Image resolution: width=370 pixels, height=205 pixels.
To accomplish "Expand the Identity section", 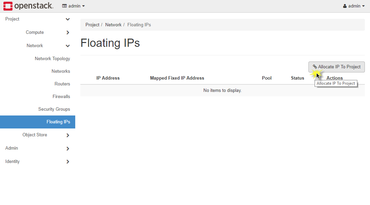I will (67, 162).
